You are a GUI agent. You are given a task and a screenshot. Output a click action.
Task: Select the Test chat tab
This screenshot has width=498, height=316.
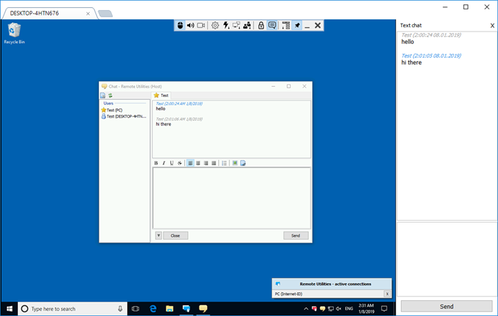click(x=161, y=95)
